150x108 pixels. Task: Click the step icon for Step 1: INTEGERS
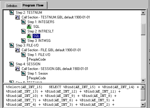[23, 22]
